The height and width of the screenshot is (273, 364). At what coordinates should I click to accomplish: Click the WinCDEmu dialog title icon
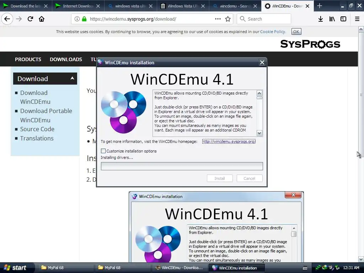[x=100, y=62]
